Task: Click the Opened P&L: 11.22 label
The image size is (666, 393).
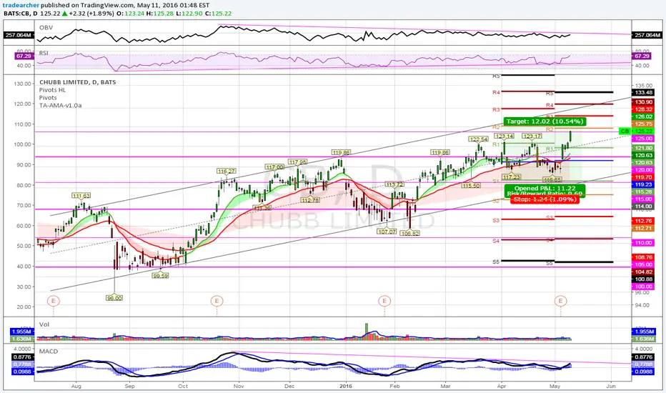Action: 545,188
